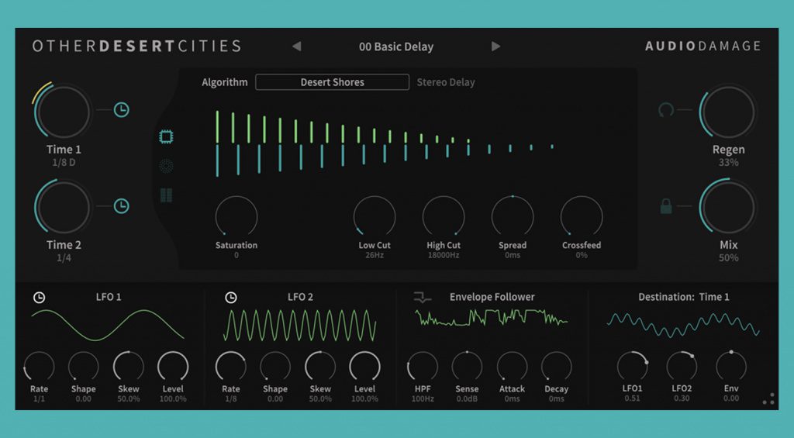Screen dimensions: 794x438
Task: Toggle the Time 2 tempo sync clock
Action: pos(121,206)
